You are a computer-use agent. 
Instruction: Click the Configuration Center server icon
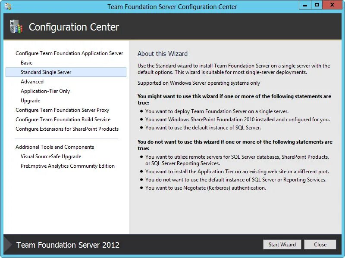[x=16, y=27]
